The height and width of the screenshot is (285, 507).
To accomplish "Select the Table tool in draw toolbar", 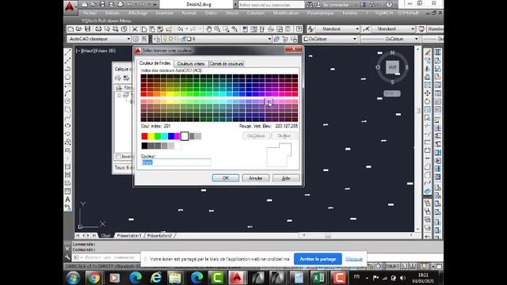I will (x=67, y=191).
